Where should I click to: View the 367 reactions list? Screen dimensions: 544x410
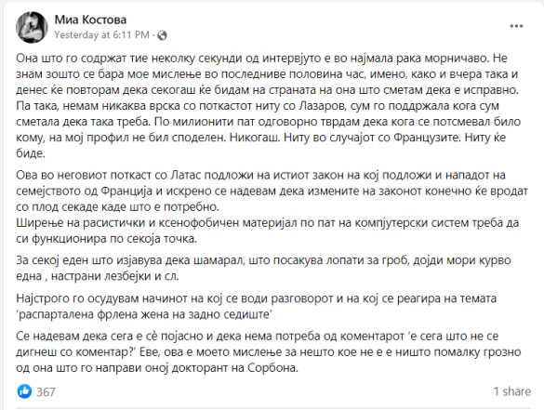[x=46, y=392]
